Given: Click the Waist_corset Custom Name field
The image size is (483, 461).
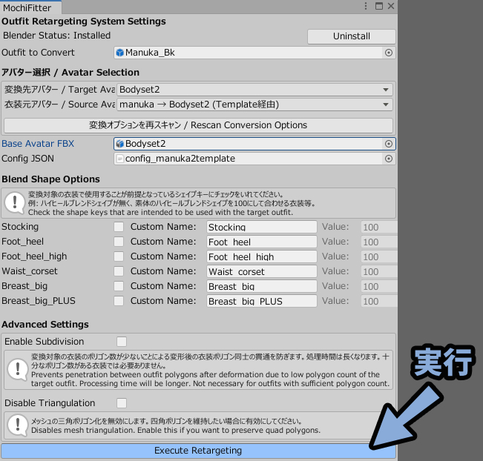Looking at the screenshot, I should [x=261, y=271].
